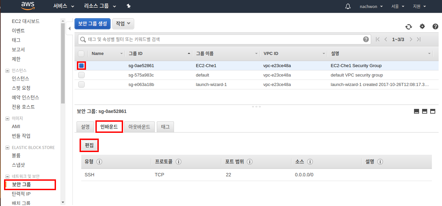The width and height of the screenshot is (442, 206).
Task: Click info icon next to 포트 범위
Action: click(250, 162)
